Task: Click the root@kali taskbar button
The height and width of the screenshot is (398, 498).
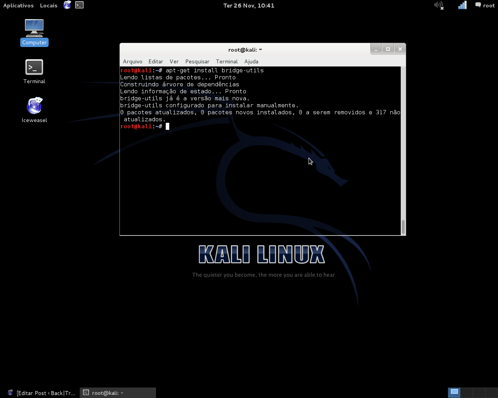Action: coord(118,393)
